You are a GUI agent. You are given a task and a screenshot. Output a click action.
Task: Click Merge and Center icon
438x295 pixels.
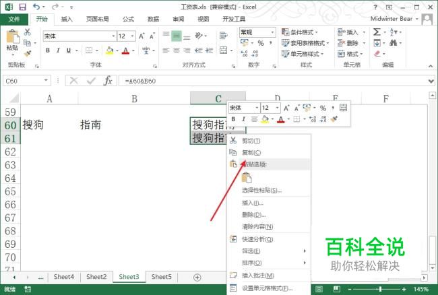224,51
